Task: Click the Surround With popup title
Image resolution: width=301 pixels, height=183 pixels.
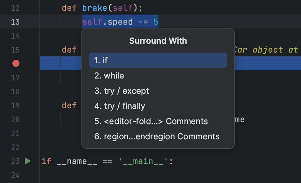Action: (x=158, y=41)
